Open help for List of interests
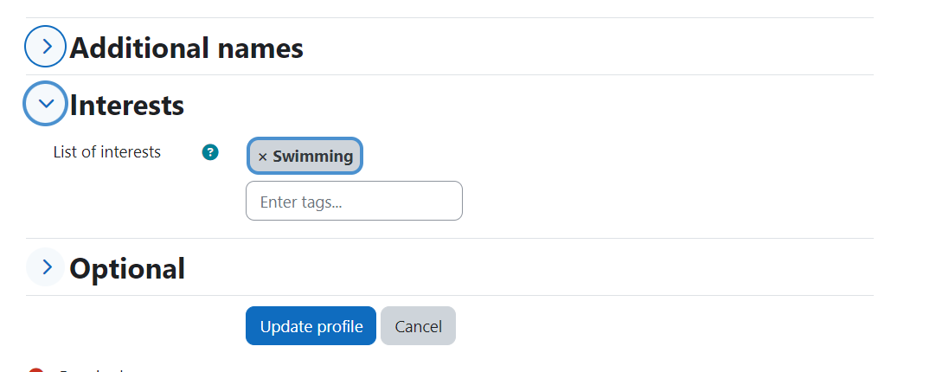936x372 pixels. (x=210, y=152)
